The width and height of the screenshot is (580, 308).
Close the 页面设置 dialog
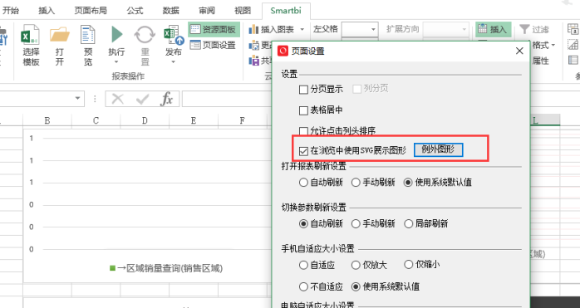(519, 51)
